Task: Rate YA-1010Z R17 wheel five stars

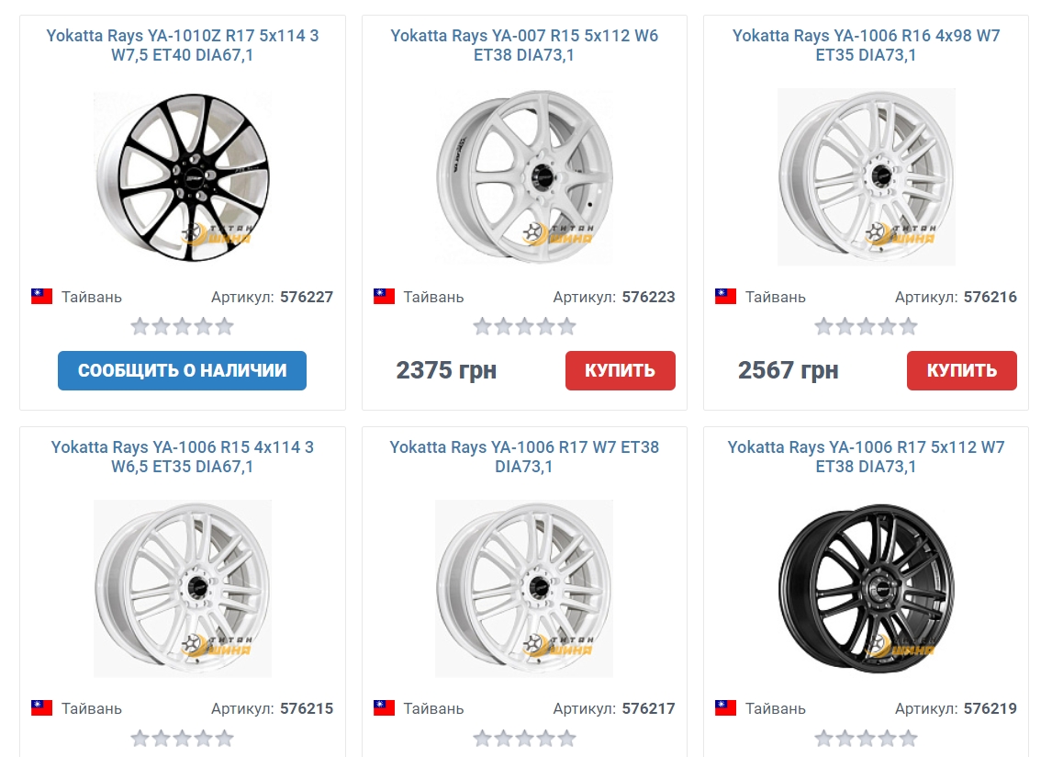Action: [x=225, y=327]
